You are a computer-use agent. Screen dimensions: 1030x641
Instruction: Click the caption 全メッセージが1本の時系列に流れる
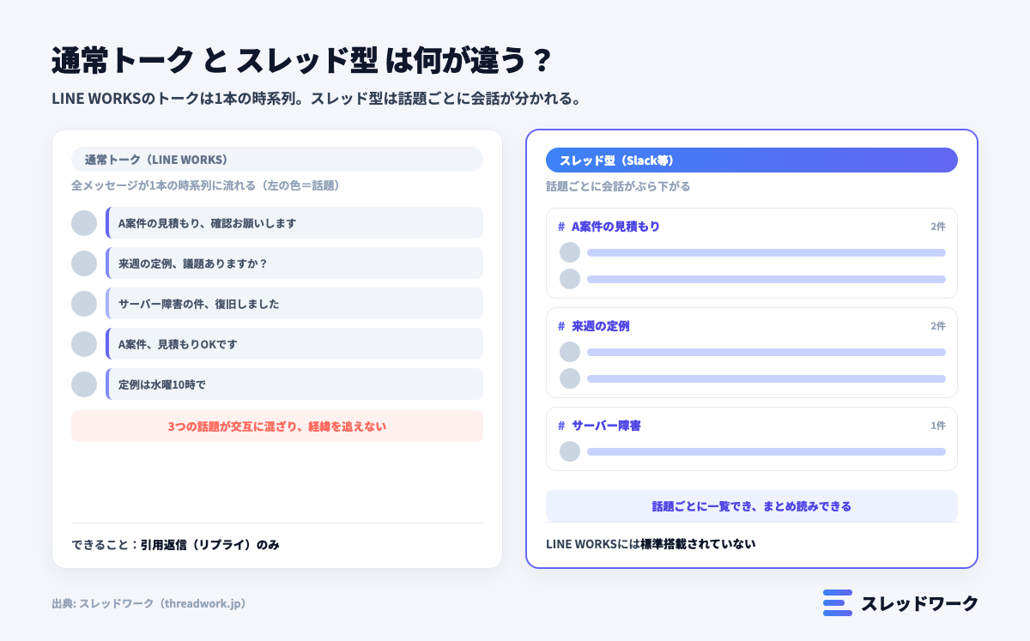pos(206,185)
